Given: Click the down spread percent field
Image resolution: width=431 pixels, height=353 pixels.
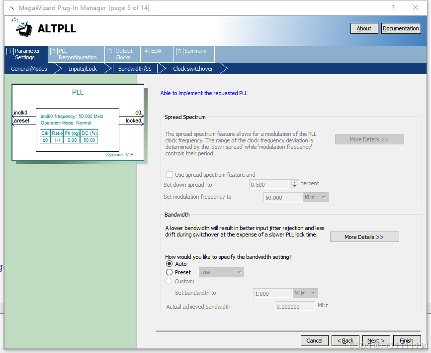Looking at the screenshot, I should pos(269,184).
